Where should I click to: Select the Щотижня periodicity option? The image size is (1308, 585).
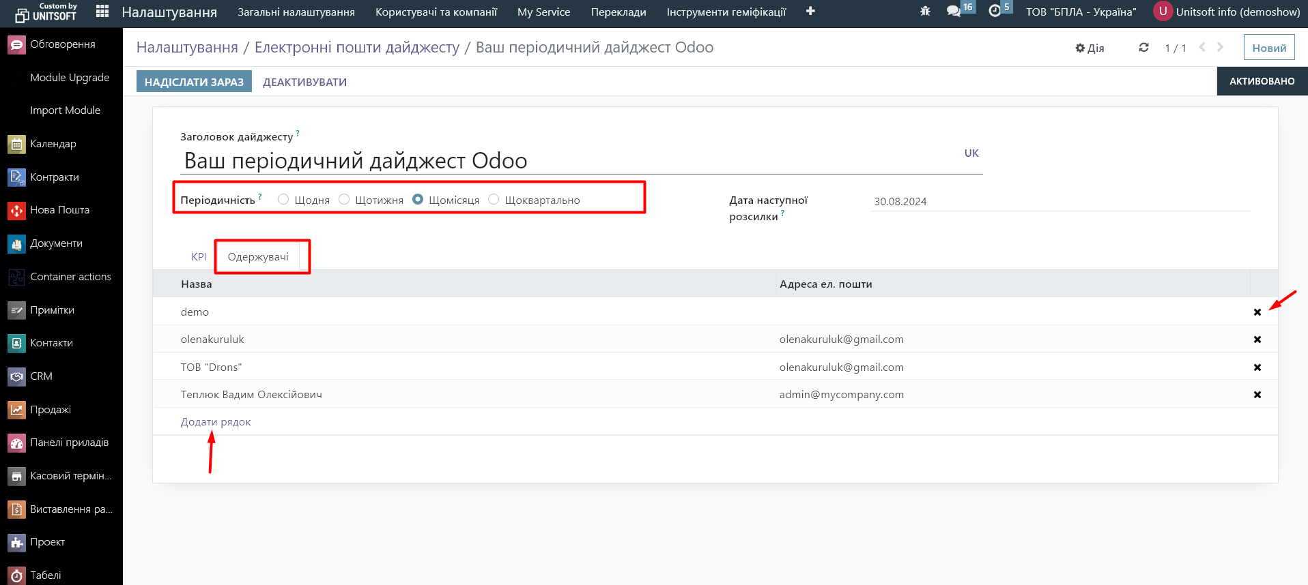(x=344, y=200)
